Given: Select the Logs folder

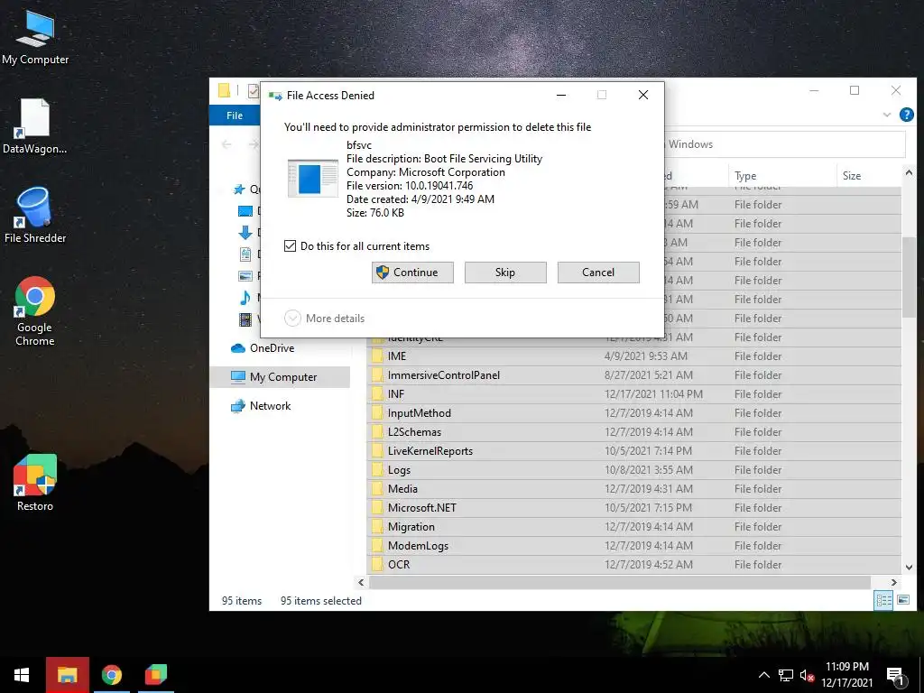Looking at the screenshot, I should pyautogui.click(x=634, y=469).
